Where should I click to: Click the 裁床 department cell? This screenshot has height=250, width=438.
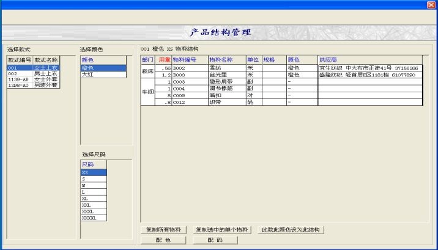[x=148, y=72]
